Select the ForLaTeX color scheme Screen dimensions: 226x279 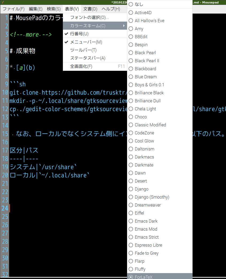click(160, 276)
